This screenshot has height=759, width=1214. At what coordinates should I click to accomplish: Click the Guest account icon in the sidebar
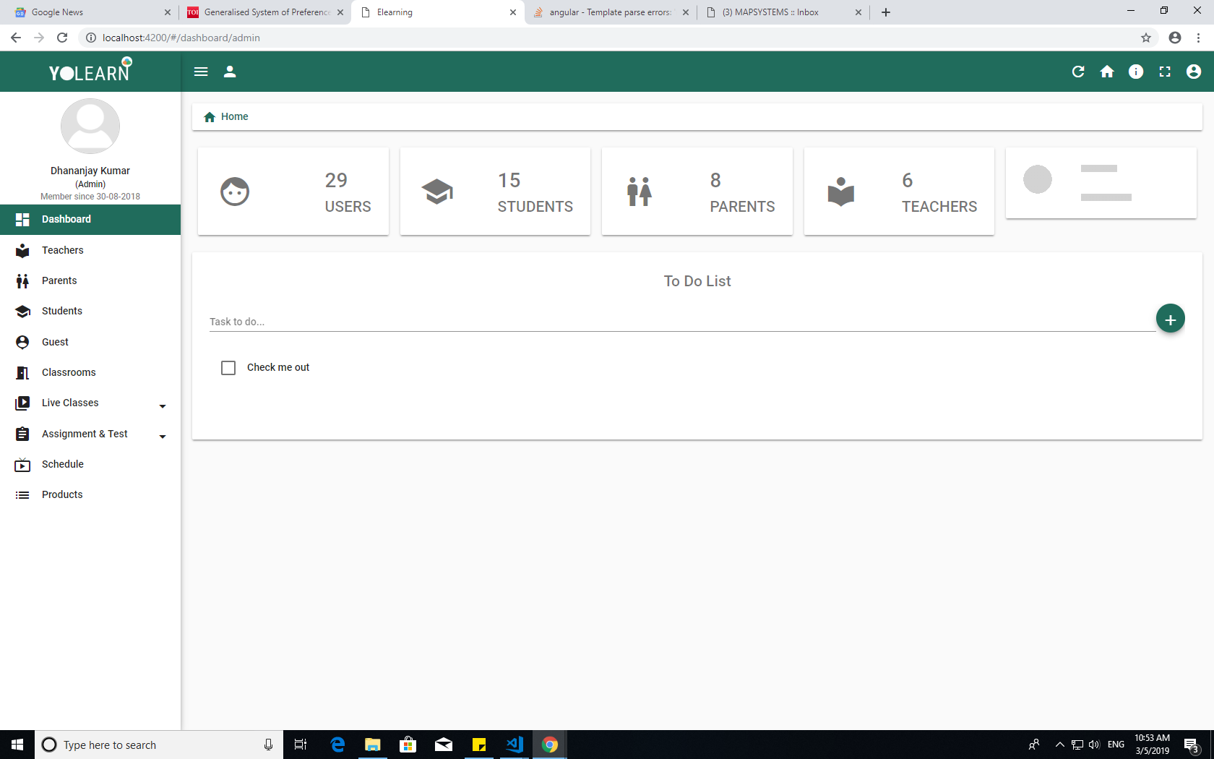22,342
